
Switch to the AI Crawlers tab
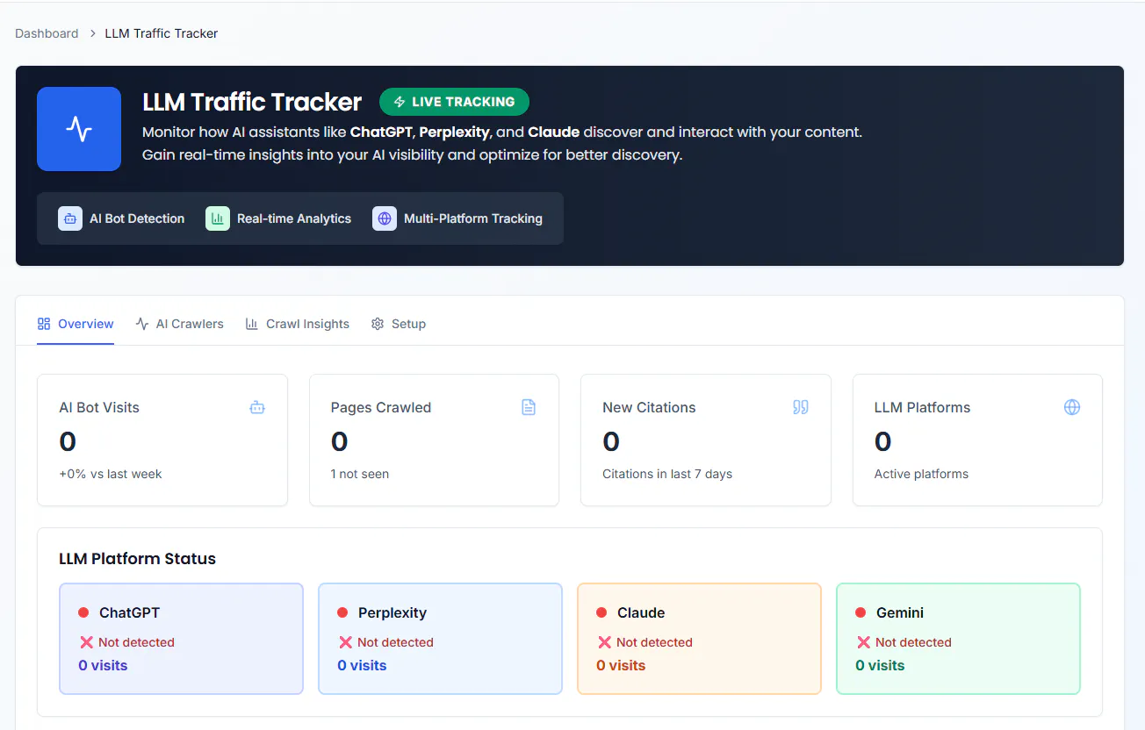(180, 324)
